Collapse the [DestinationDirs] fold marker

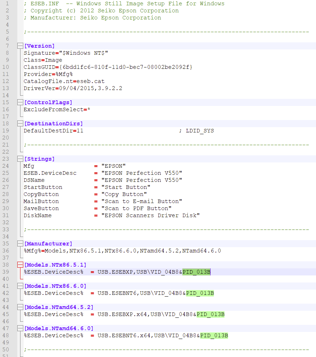click(20, 123)
